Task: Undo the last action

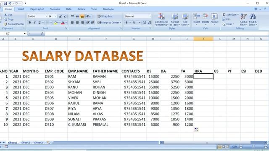Action: [x=10, y=3]
